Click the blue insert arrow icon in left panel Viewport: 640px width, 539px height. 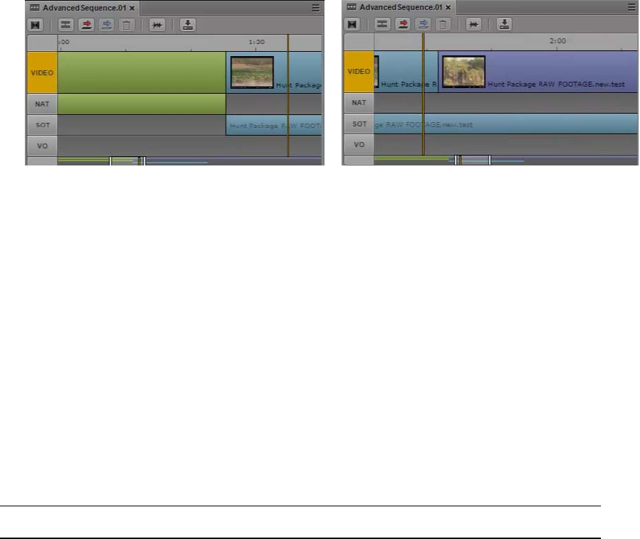tap(107, 25)
